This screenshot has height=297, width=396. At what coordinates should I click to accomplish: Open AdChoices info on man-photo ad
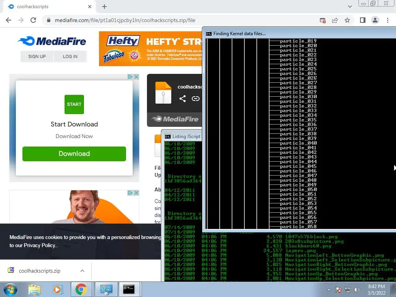130,193
